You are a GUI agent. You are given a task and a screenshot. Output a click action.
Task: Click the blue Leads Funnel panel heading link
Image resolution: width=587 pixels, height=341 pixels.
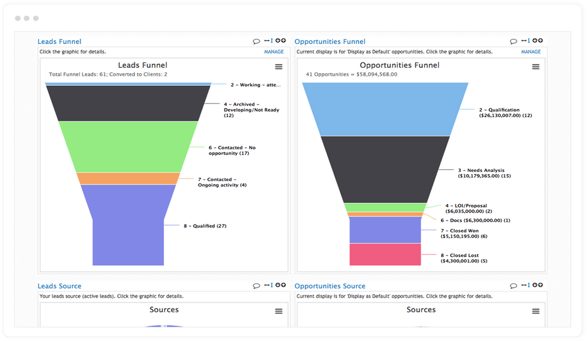pyautogui.click(x=59, y=41)
